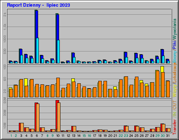Select green day label "22" on the date axis
Image resolution: width=179 pixels, height=140 pixels.
point(121,136)
